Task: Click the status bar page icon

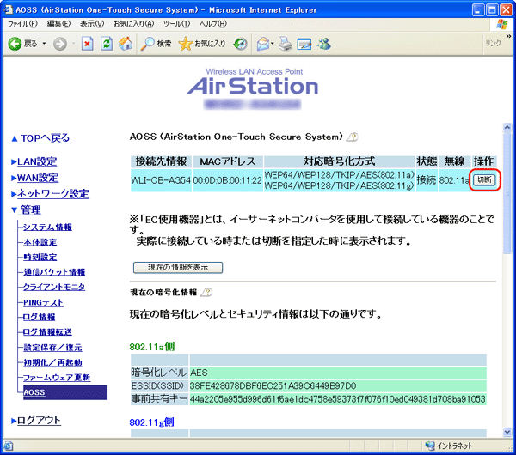Action: [9, 446]
